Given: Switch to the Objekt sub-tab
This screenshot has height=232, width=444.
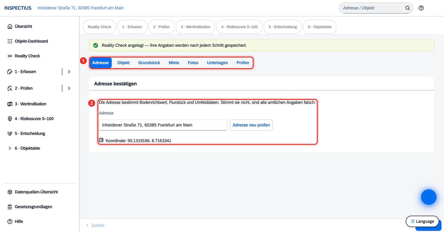Looking at the screenshot, I should (x=123, y=63).
